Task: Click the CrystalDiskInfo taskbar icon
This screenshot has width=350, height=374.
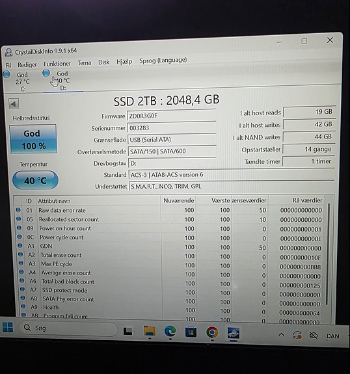Action: point(234,333)
